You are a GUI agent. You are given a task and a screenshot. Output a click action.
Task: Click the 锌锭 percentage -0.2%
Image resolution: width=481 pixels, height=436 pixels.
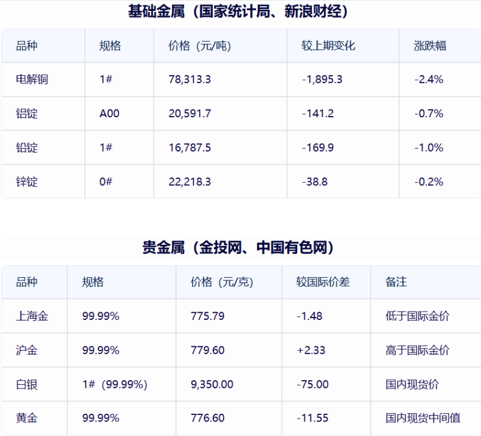(429, 182)
